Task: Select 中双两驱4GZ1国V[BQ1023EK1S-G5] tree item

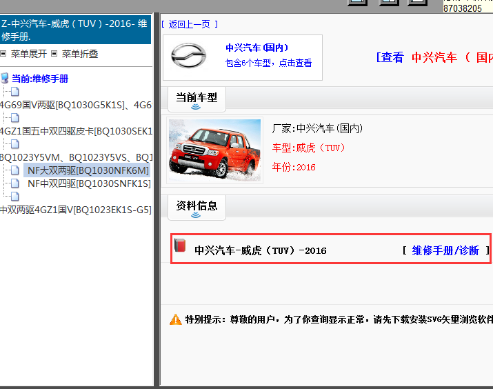Action: 76,210
